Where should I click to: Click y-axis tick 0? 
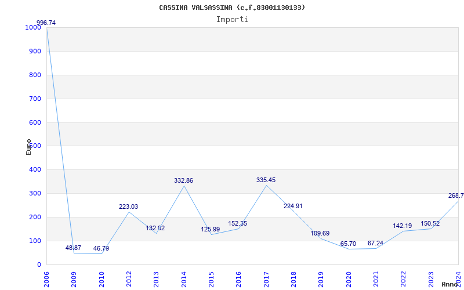click(39, 265)
